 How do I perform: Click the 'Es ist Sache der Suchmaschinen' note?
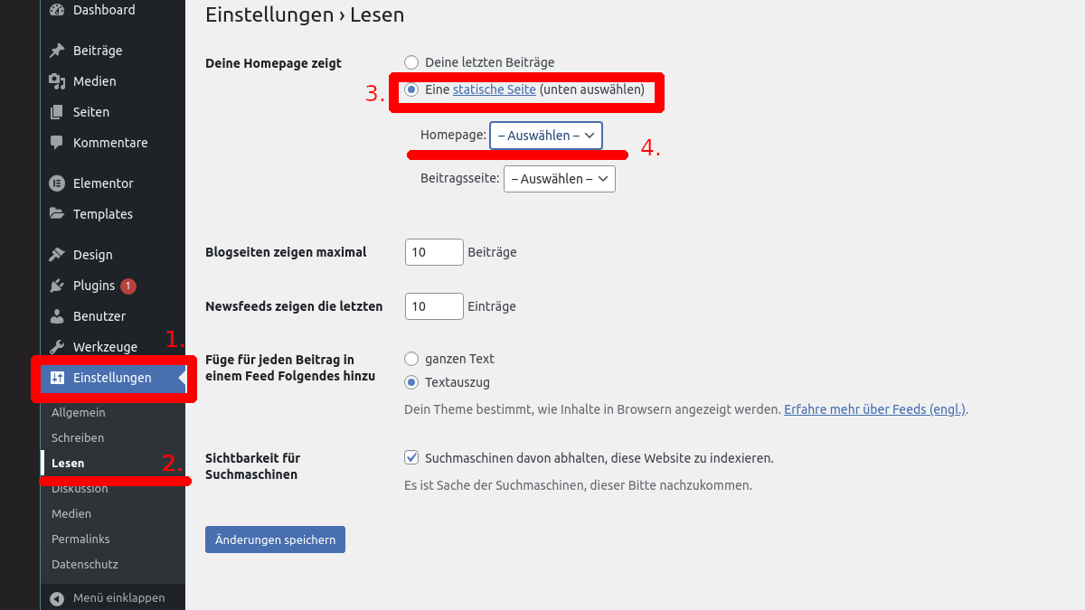(578, 485)
